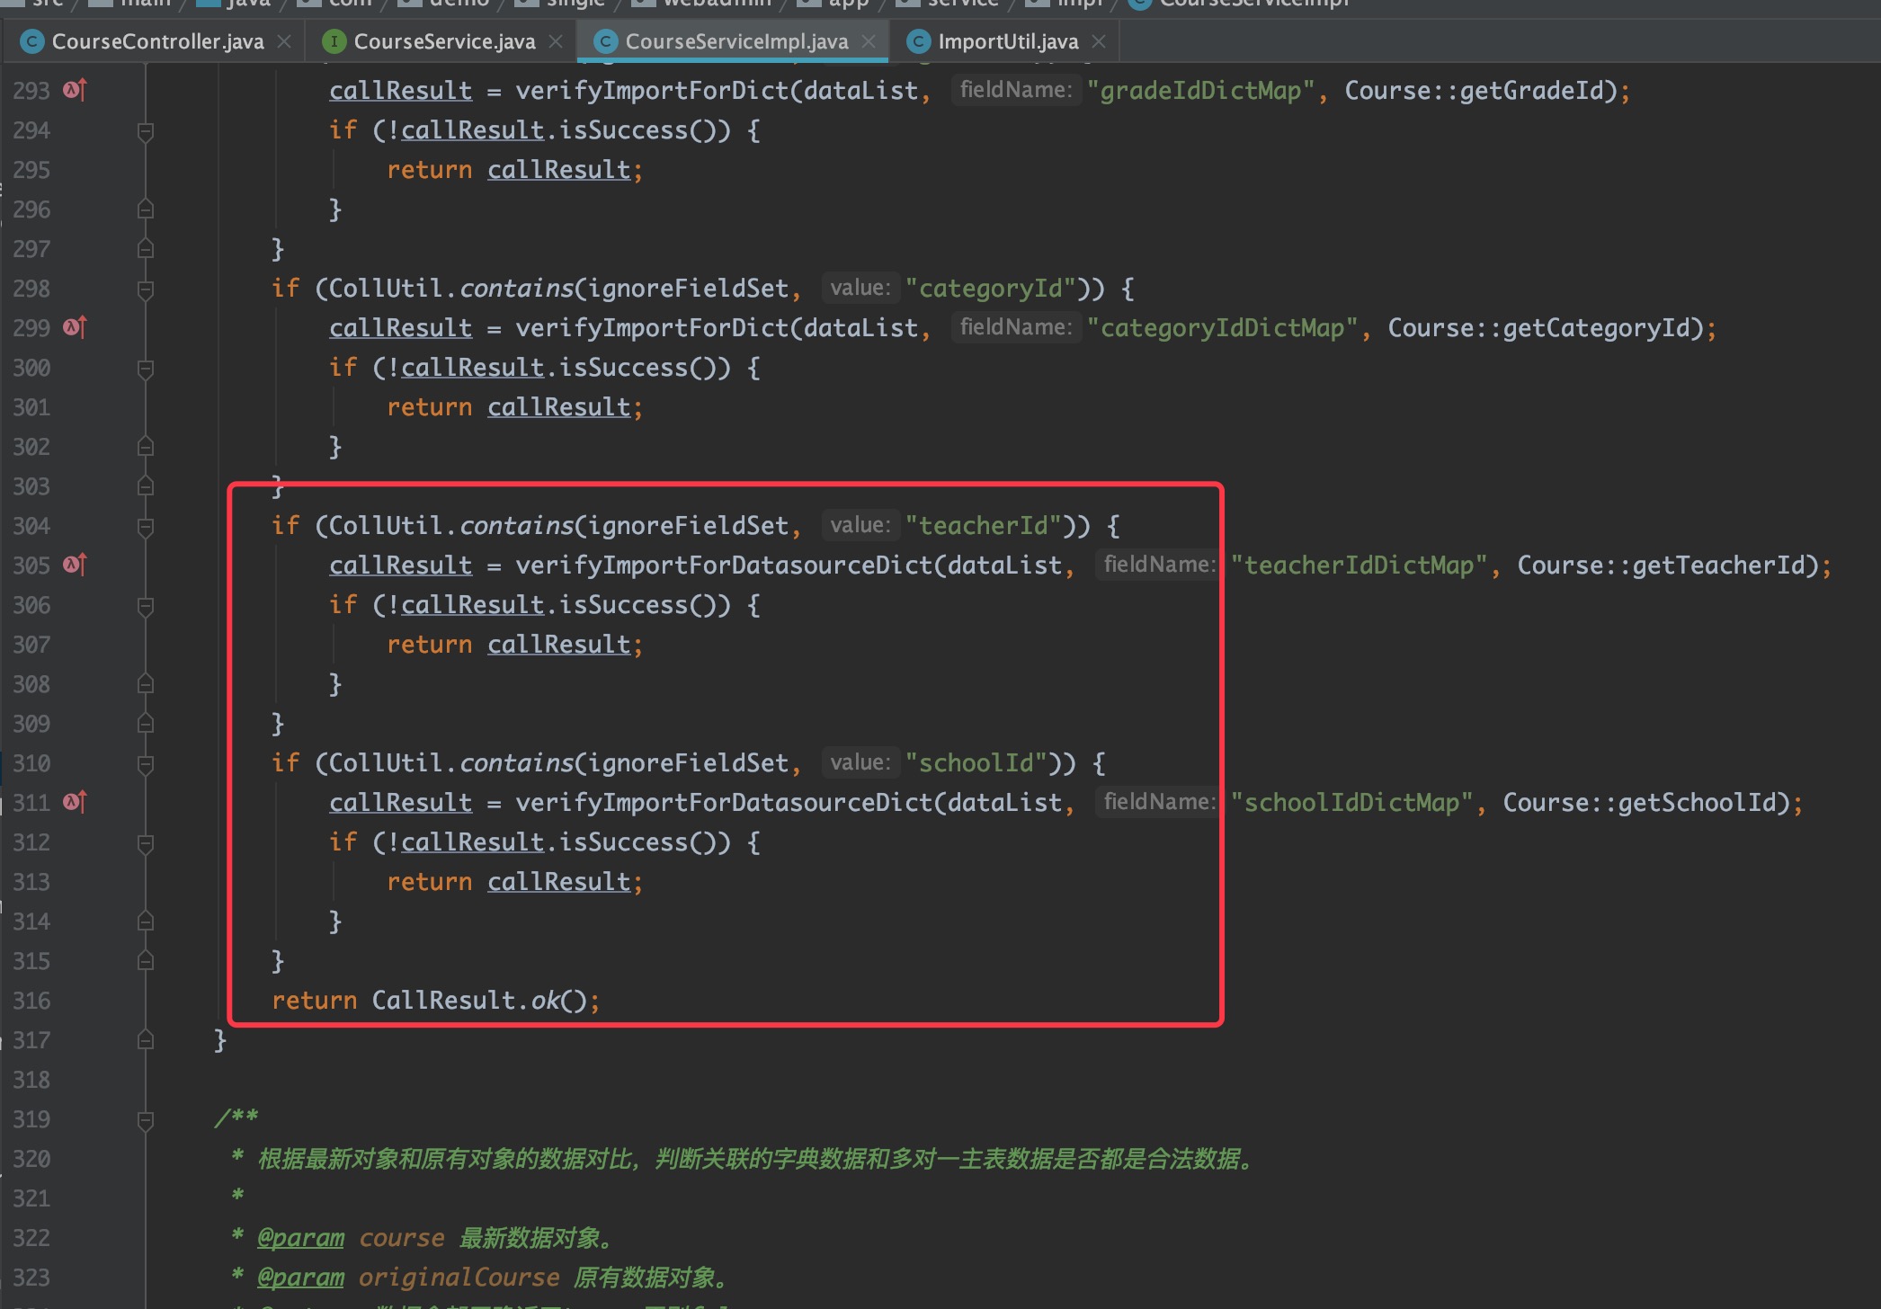The image size is (1881, 1309).
Task: Switch to the CourseController.java tab
Action: [157, 41]
